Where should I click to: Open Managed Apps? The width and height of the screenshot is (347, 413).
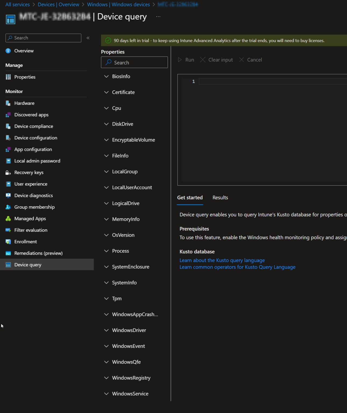30,218
